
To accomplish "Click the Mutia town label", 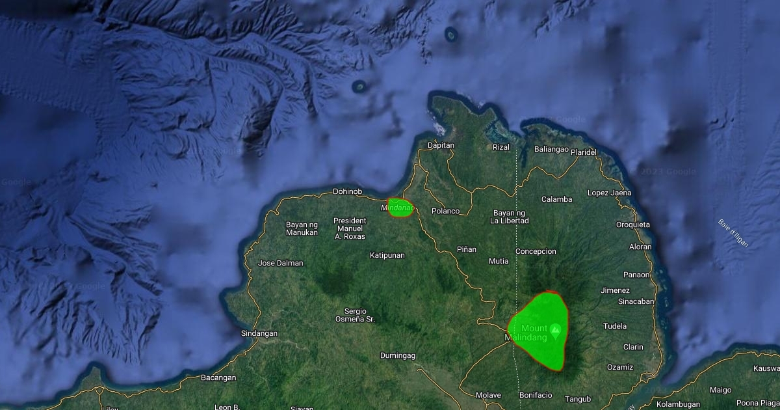I will 499,261.
